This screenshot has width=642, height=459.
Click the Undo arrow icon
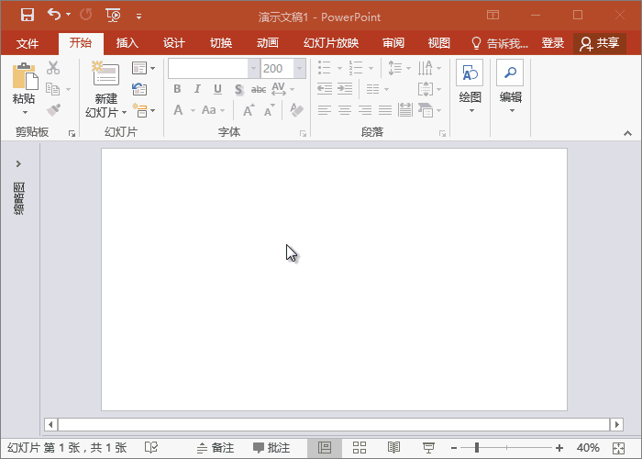click(54, 15)
